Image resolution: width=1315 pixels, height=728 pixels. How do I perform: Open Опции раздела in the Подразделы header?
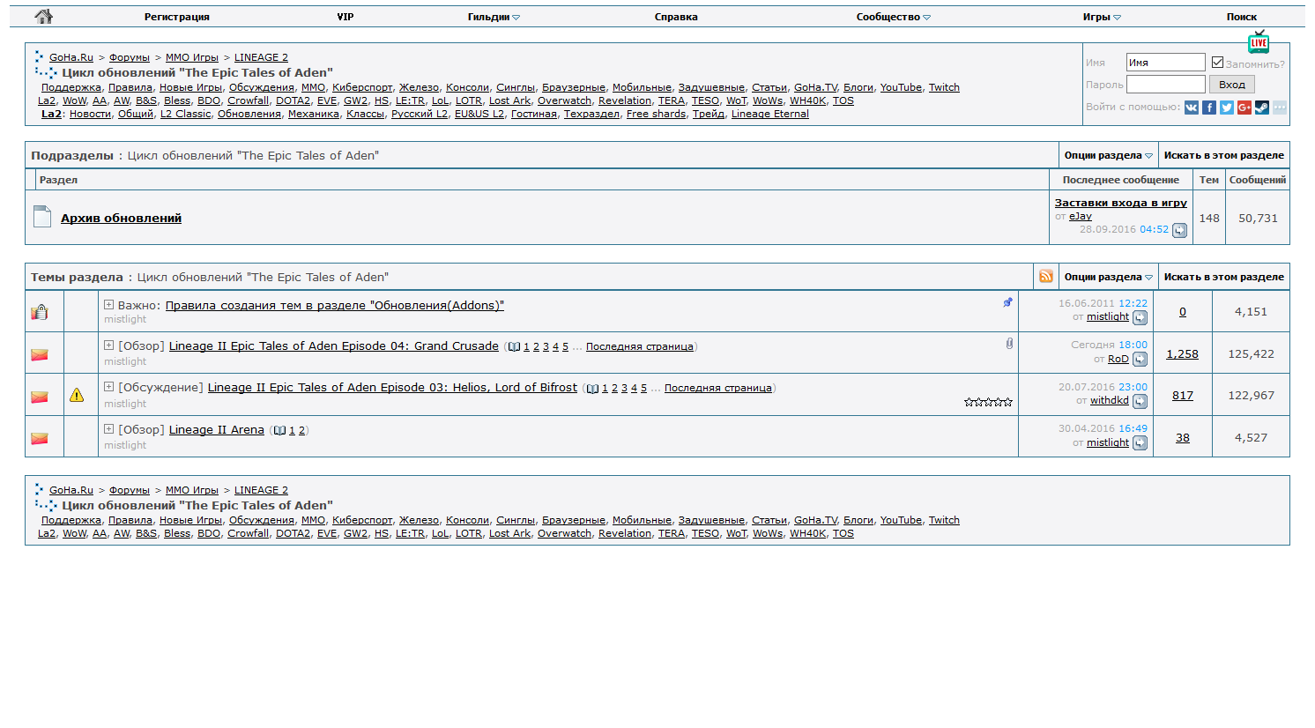tap(1108, 155)
